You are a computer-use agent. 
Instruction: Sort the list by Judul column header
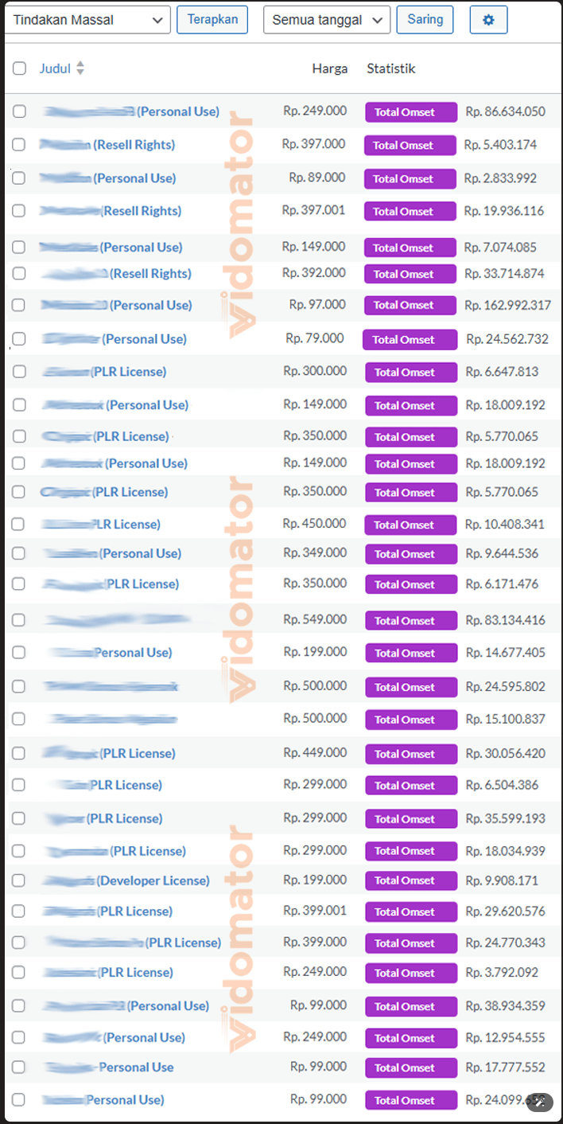tap(53, 68)
